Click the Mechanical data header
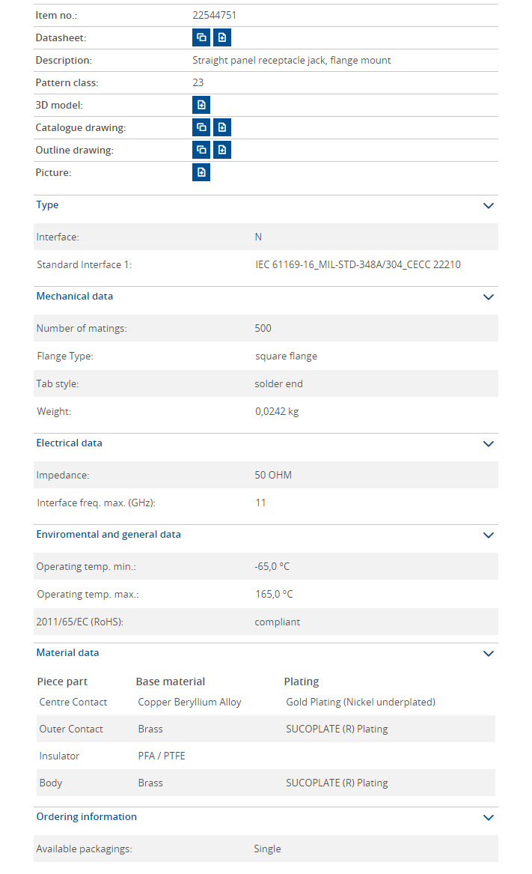This screenshot has height=874, width=532. pos(75,297)
